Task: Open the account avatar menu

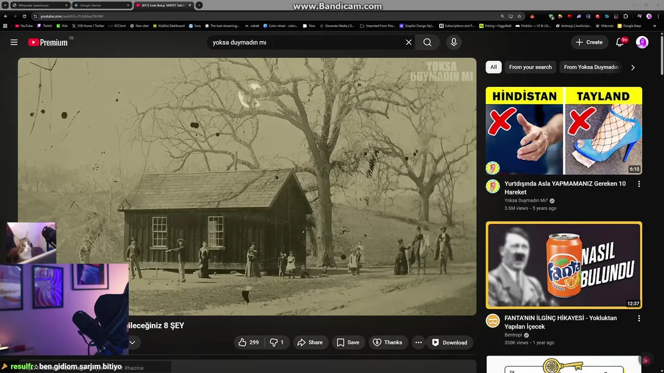Action: (x=642, y=42)
